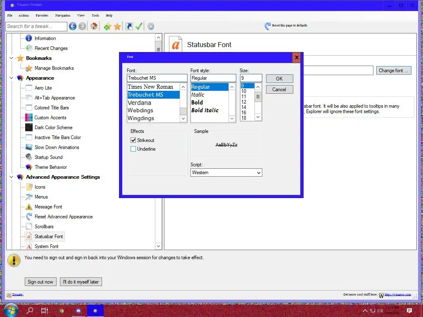
Task: Click the Reset this page icon
Action: click(x=267, y=26)
